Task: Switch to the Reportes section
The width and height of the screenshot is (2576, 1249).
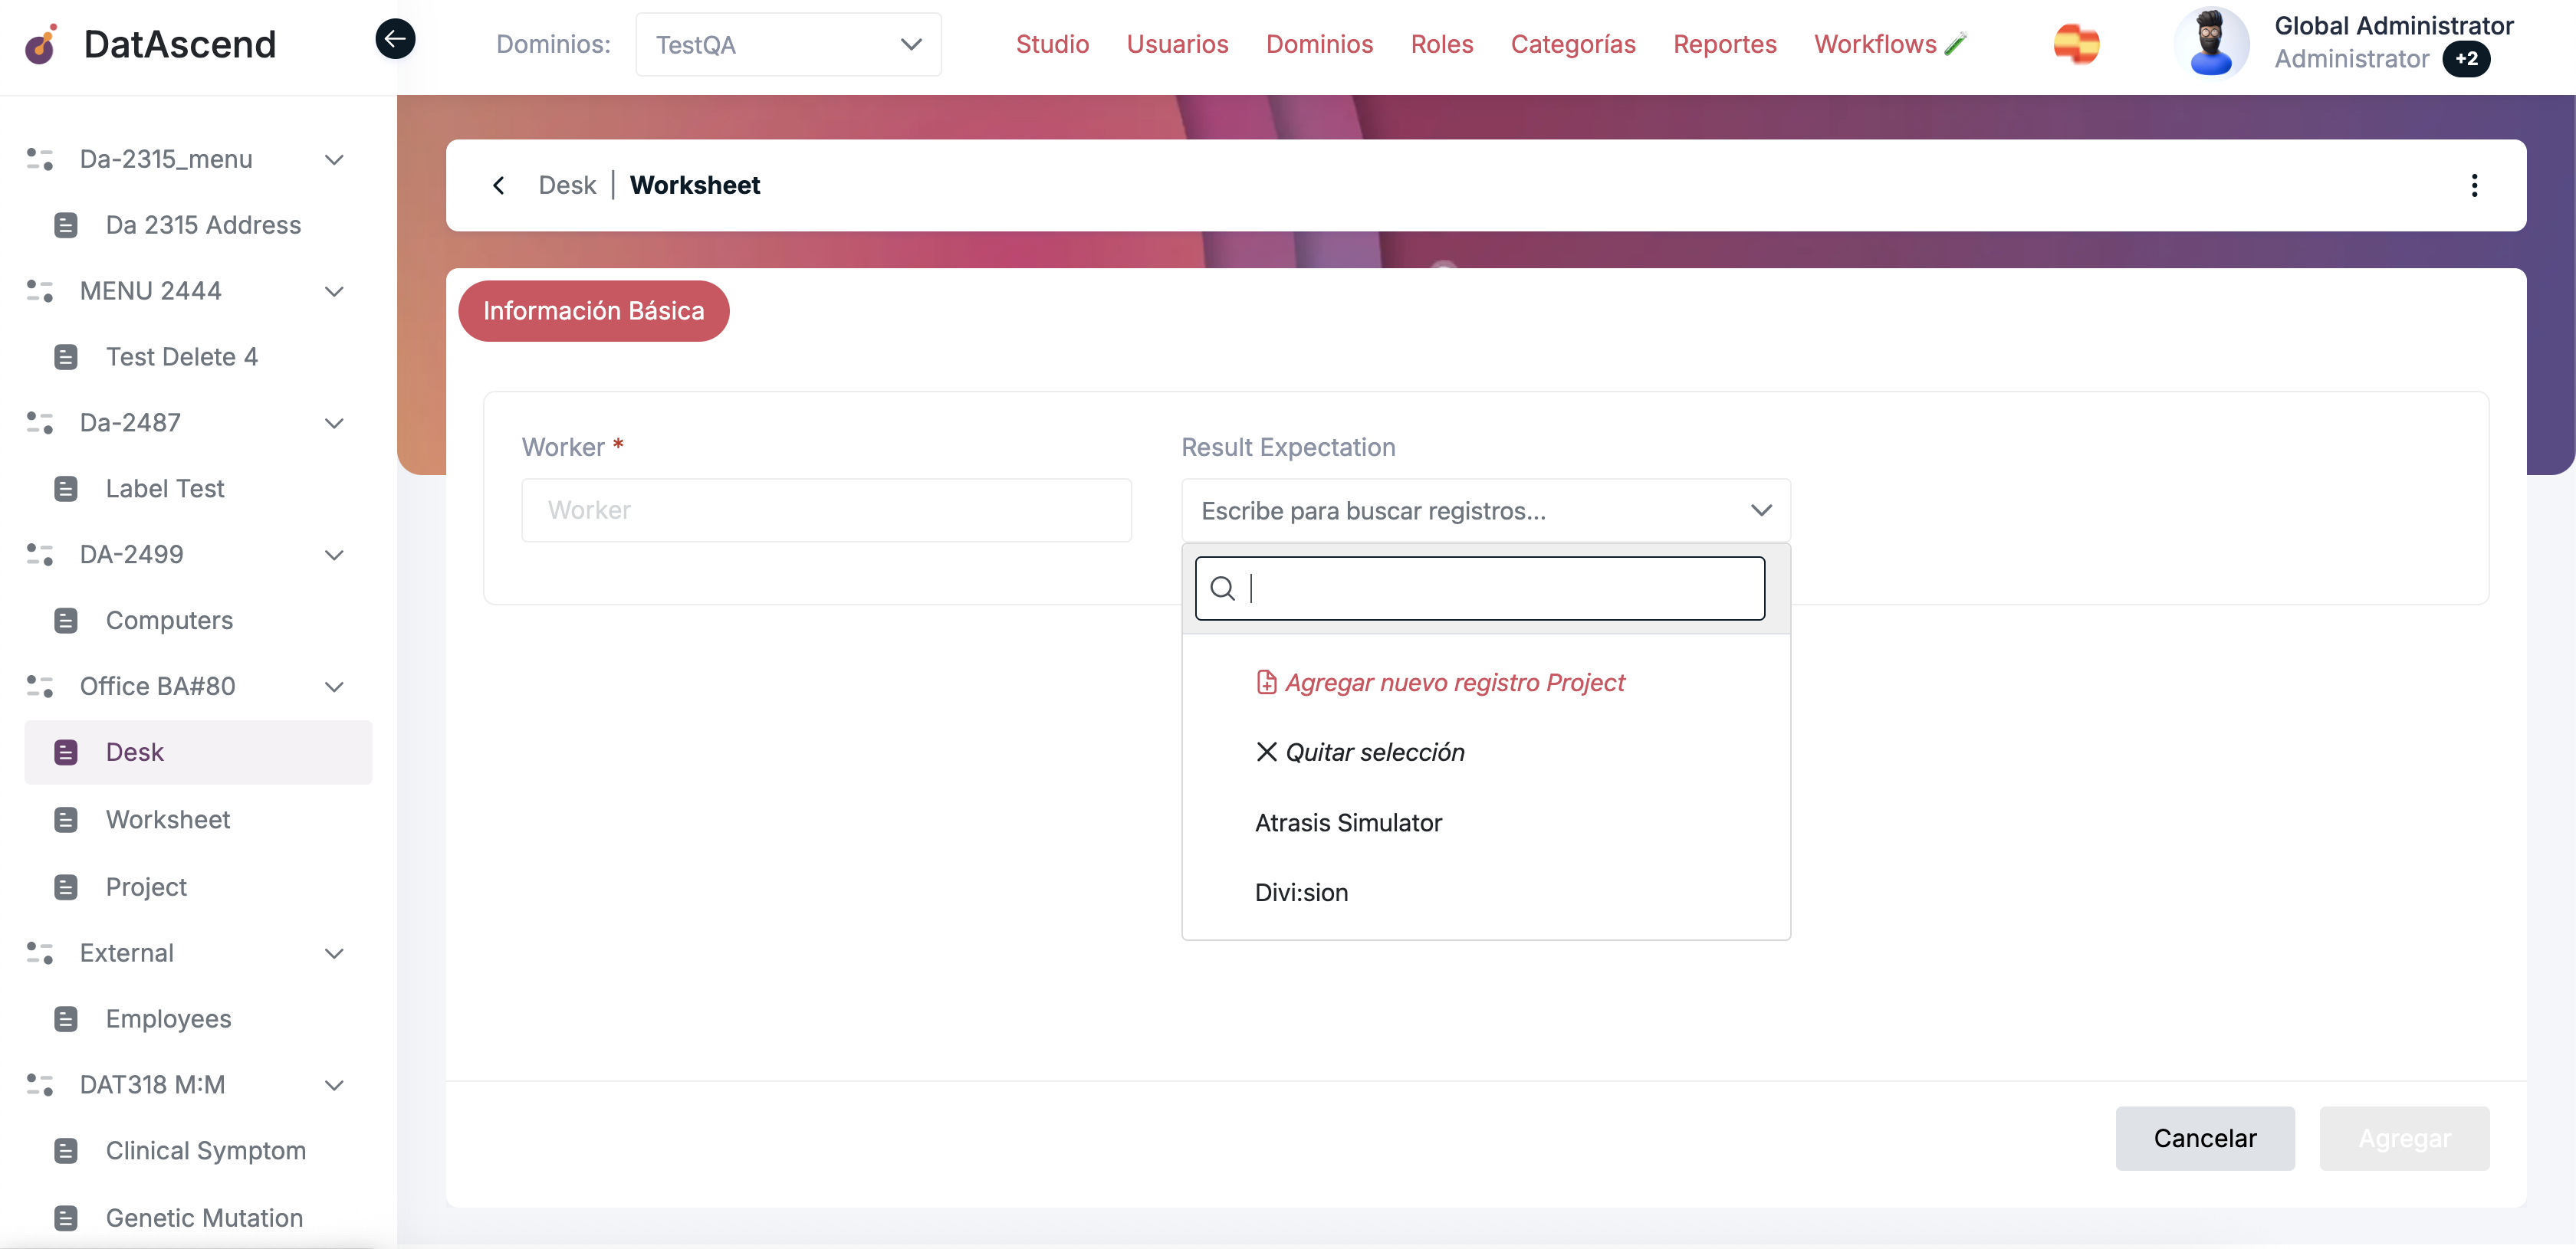Action: [1724, 44]
